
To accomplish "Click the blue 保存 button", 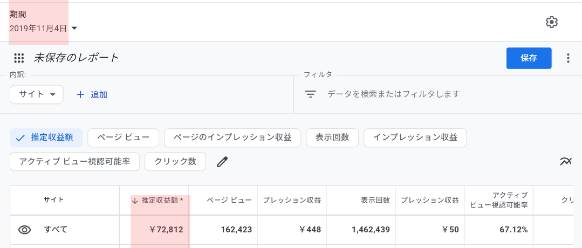I will 529,58.
